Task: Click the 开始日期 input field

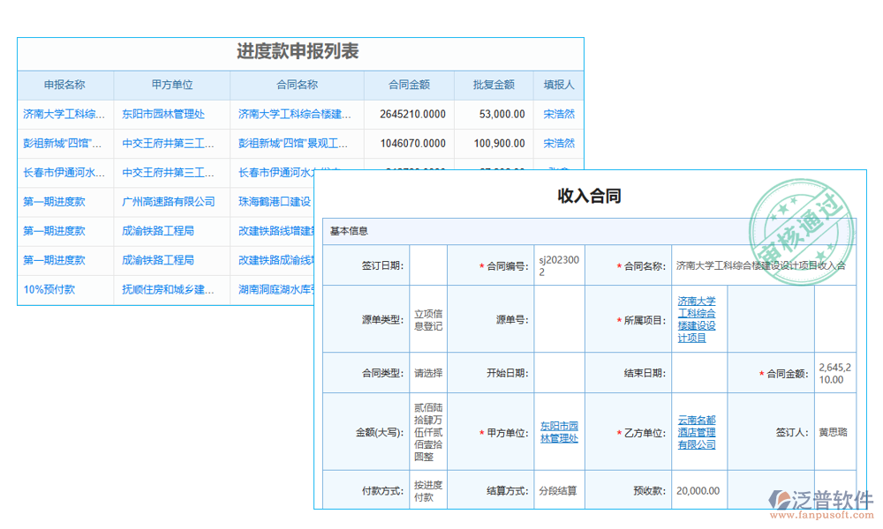Action: point(561,372)
